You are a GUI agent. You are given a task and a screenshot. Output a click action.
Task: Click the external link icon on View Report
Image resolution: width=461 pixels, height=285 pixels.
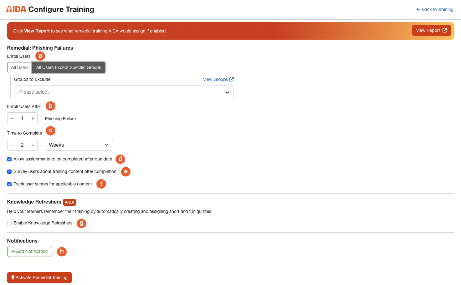(445, 30)
